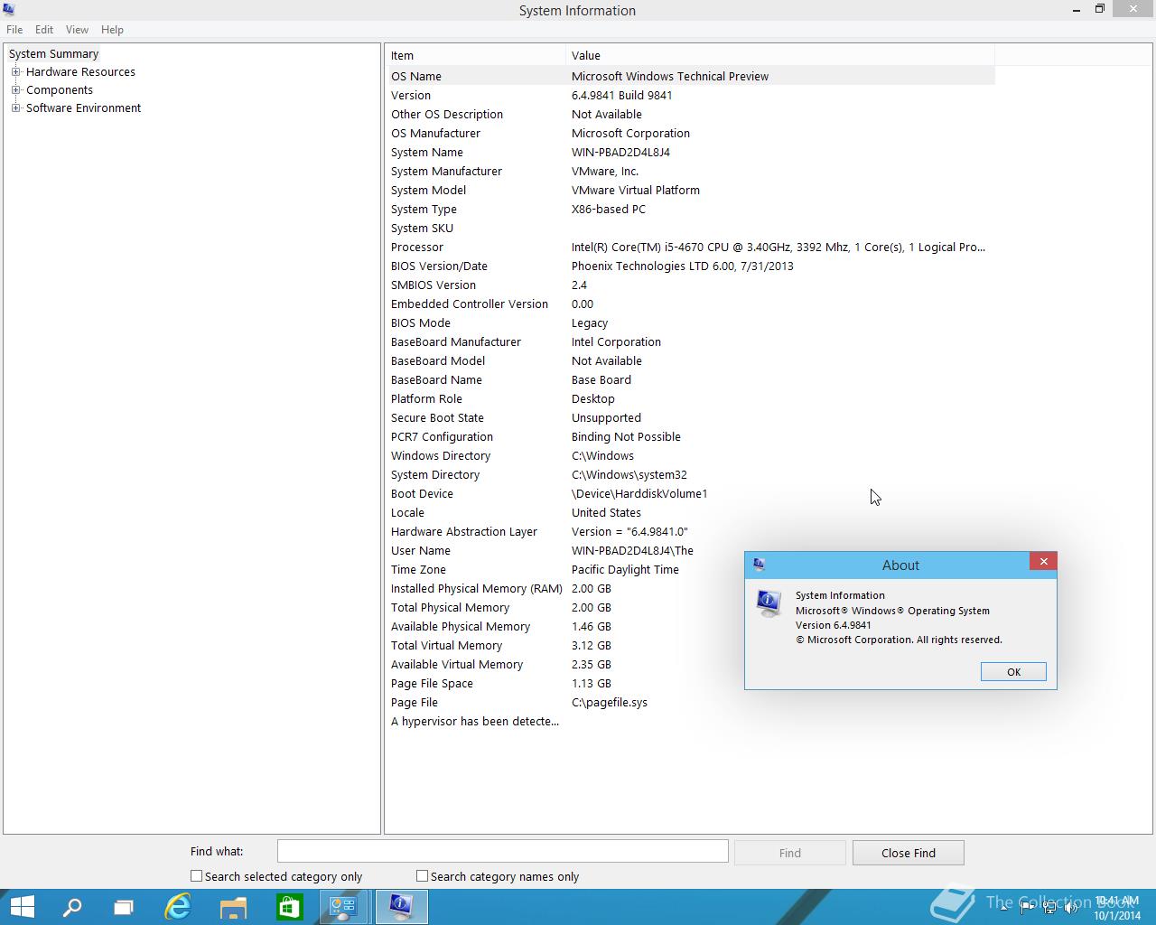Click the Find what input field
The height and width of the screenshot is (925, 1156).
502,851
